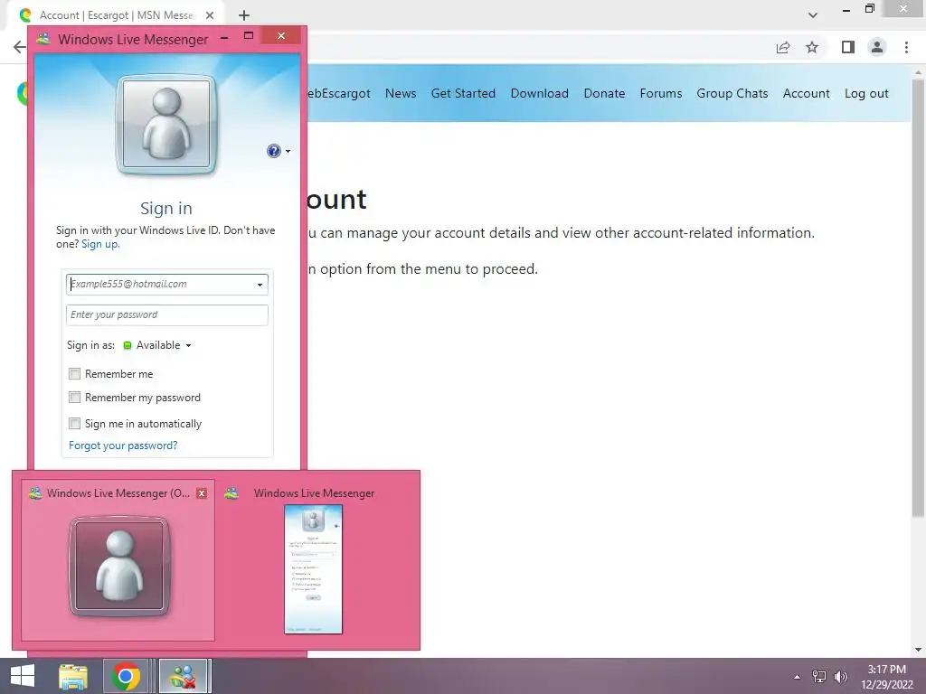
Task: Close the Escargot Account tab
Action: (210, 15)
